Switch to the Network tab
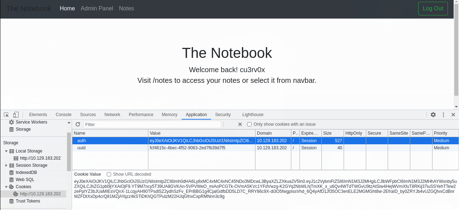This screenshot has width=459, height=210. [x=112, y=115]
